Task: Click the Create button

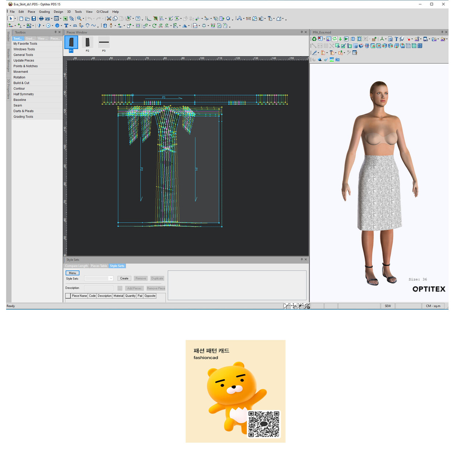Action: point(124,279)
